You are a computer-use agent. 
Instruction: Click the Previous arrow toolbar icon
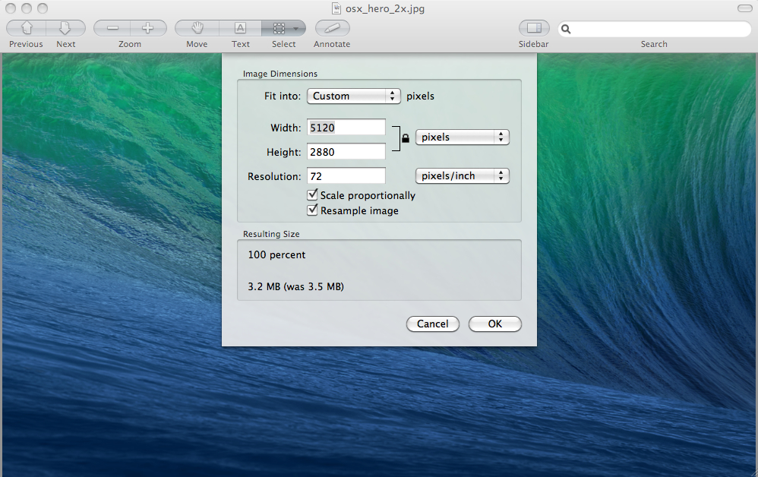[27, 28]
